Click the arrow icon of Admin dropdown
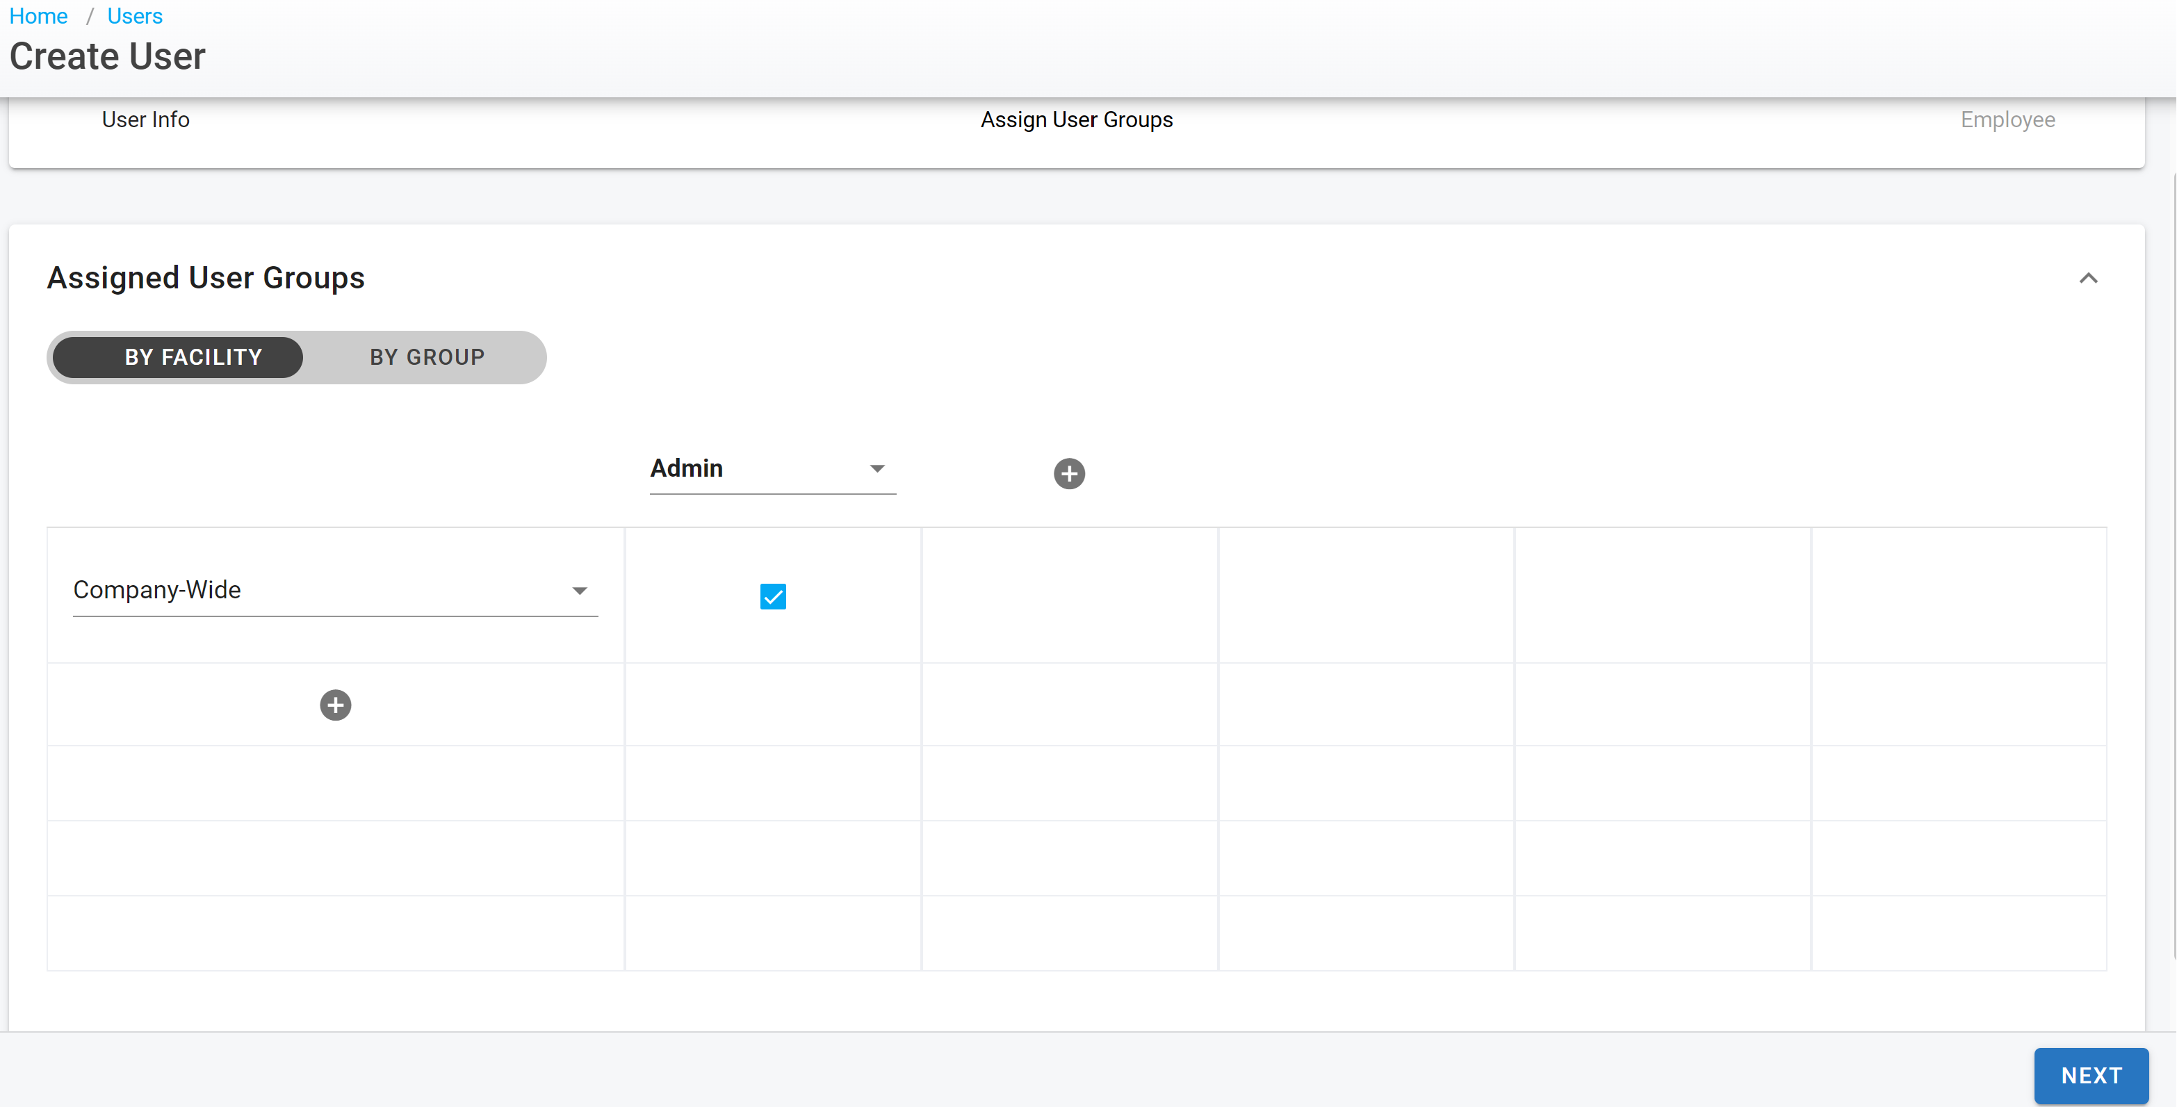Screen dimensions: 2177x1107 click(877, 468)
